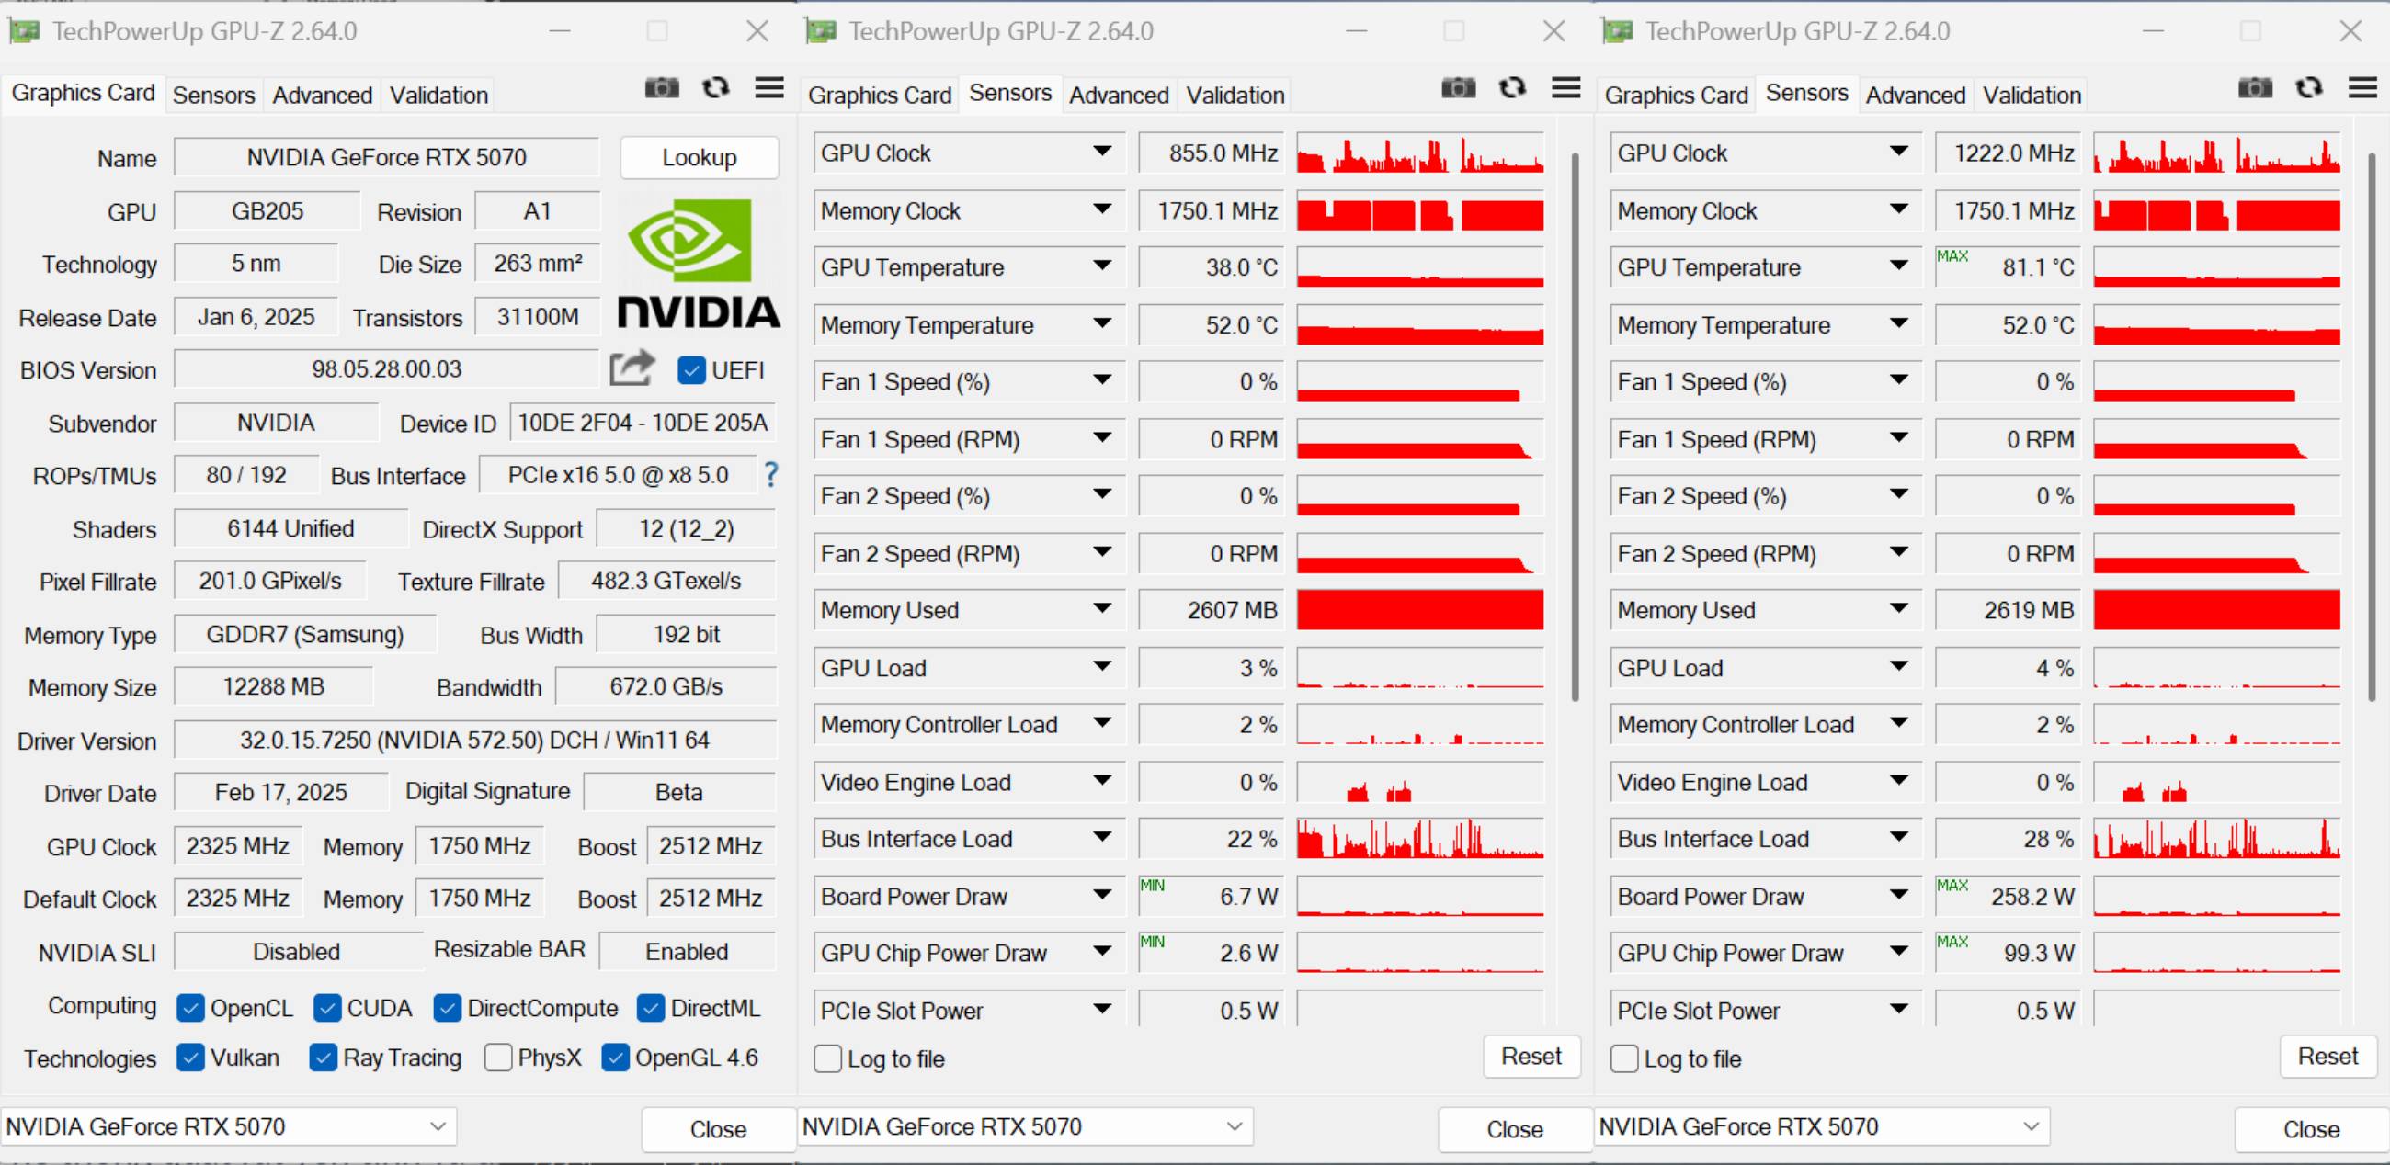Click refresh icon in right GPU-Z window
This screenshot has width=2390, height=1165.
pyautogui.click(x=2309, y=88)
